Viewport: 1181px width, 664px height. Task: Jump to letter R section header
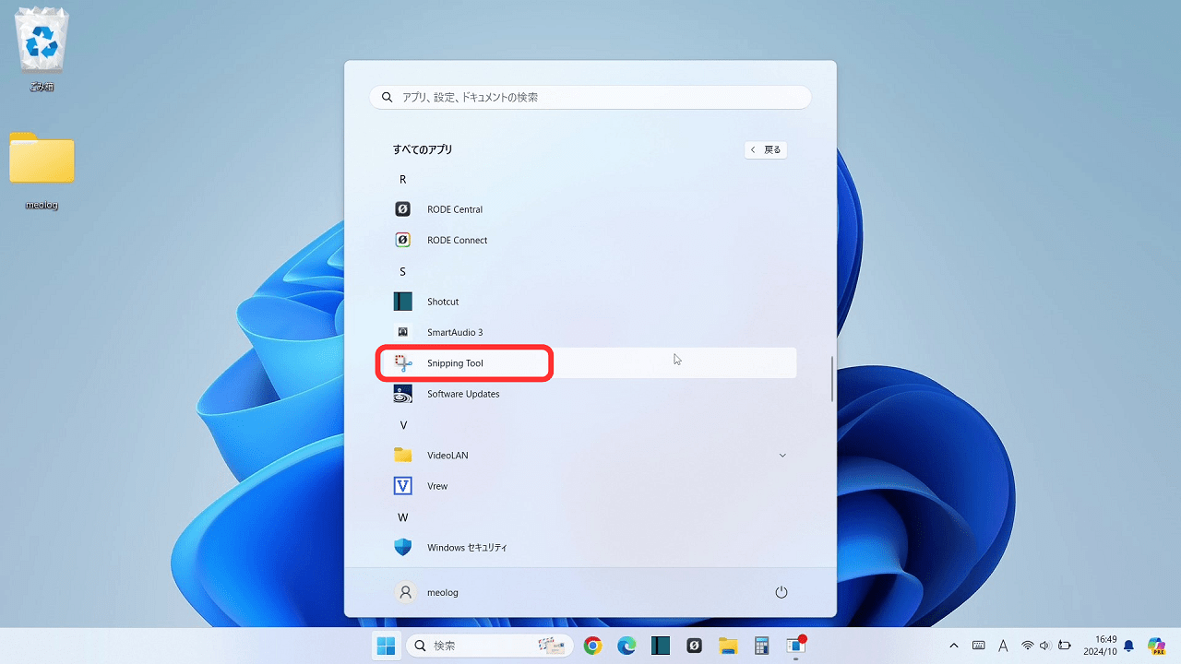coord(402,179)
